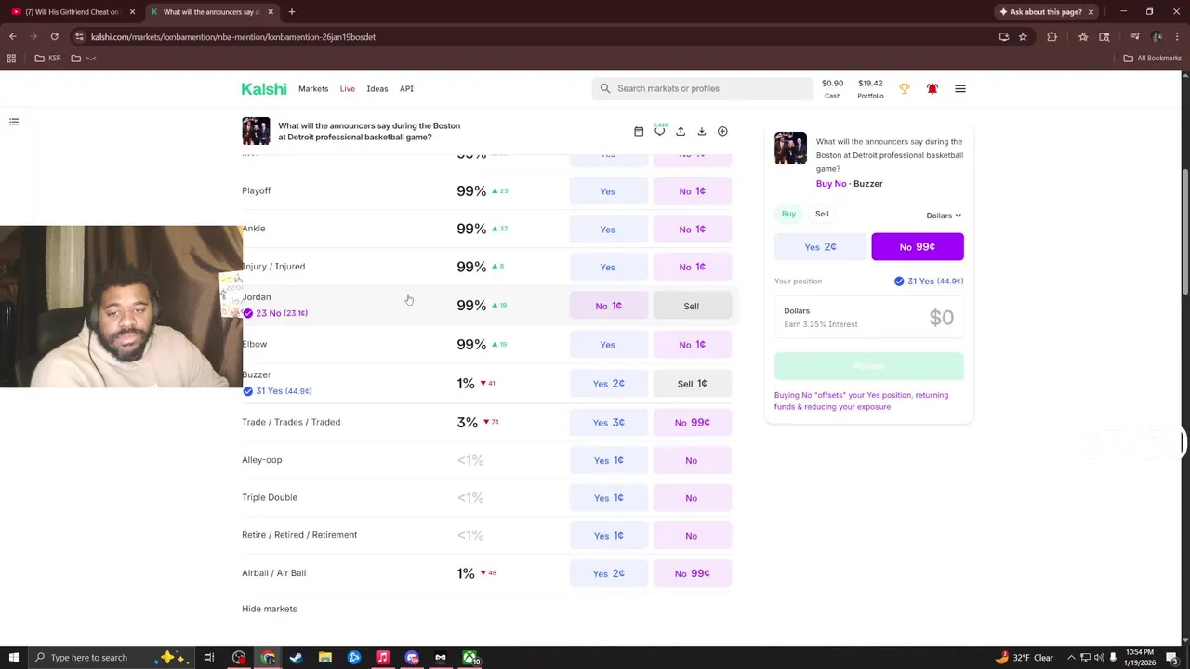Collapse list with Hide markets
The width and height of the screenshot is (1190, 669).
point(270,609)
